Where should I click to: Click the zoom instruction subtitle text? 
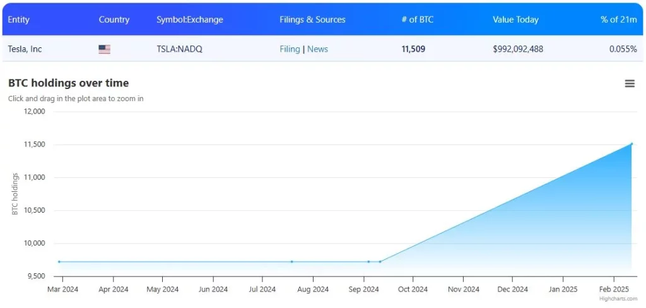tap(76, 99)
